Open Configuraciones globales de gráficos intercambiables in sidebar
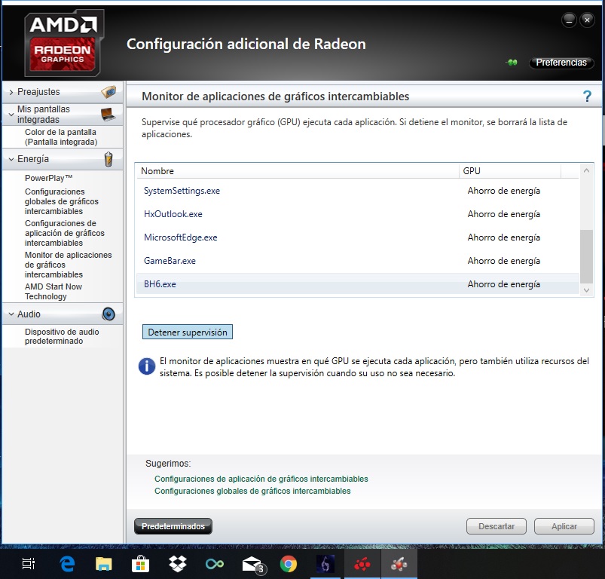605x579 pixels. pos(62,201)
